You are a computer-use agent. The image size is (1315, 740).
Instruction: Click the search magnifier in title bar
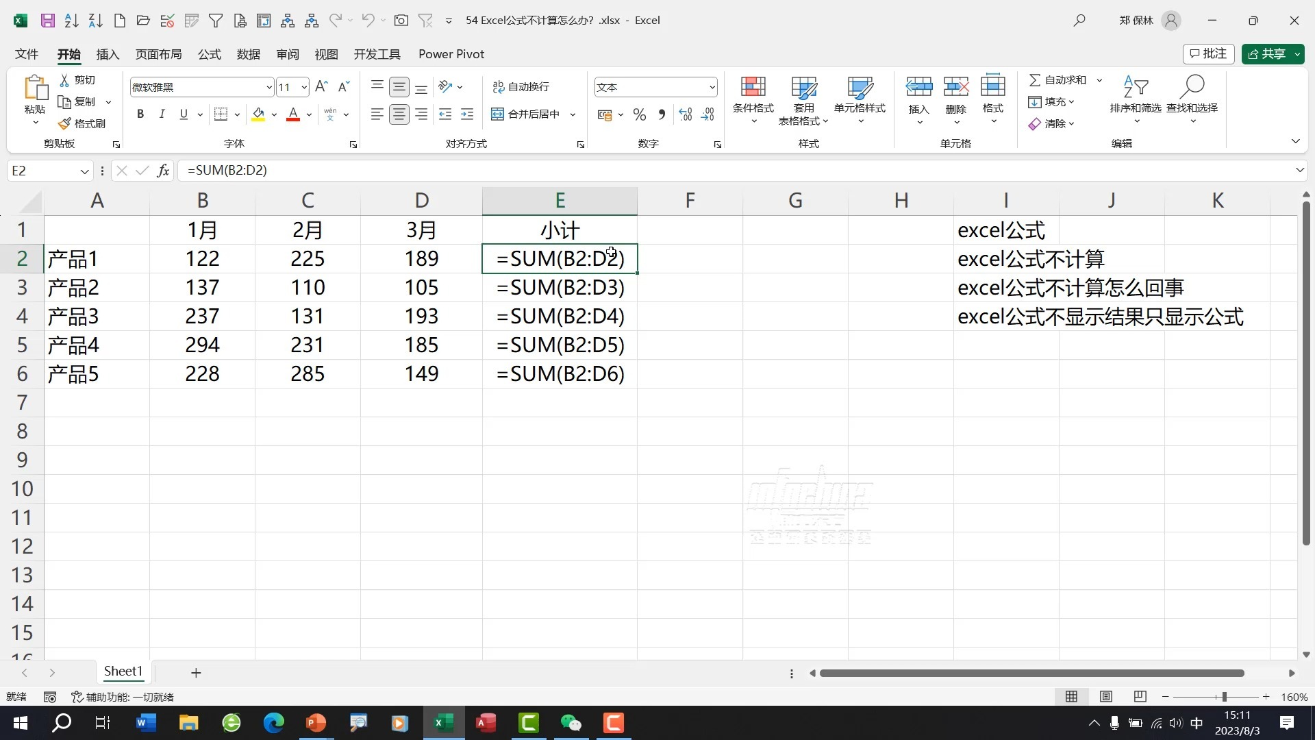[1079, 21]
